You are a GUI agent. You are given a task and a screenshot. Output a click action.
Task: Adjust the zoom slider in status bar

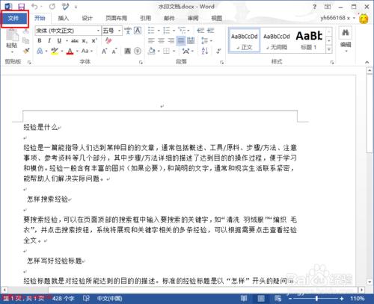(x=316, y=298)
